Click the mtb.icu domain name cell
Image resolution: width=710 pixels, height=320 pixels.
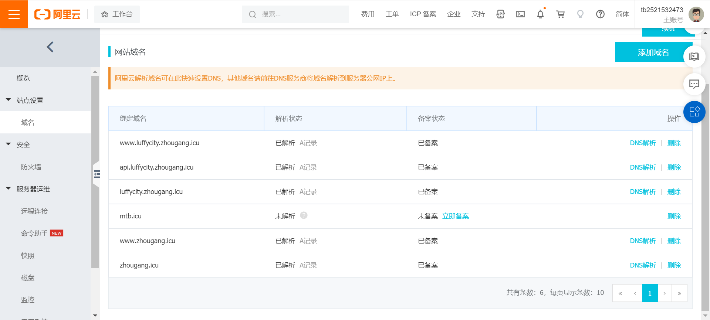coord(131,216)
